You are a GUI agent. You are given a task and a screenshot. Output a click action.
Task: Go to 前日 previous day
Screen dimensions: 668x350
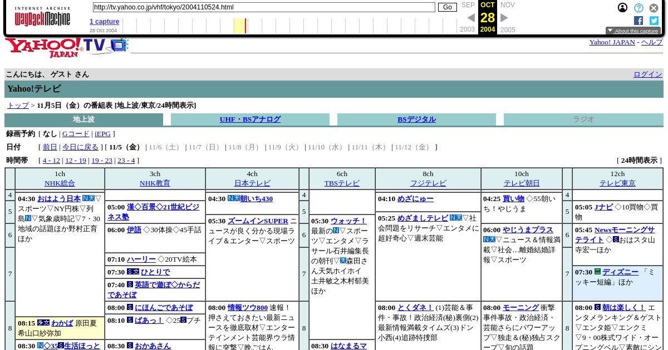[50, 147]
